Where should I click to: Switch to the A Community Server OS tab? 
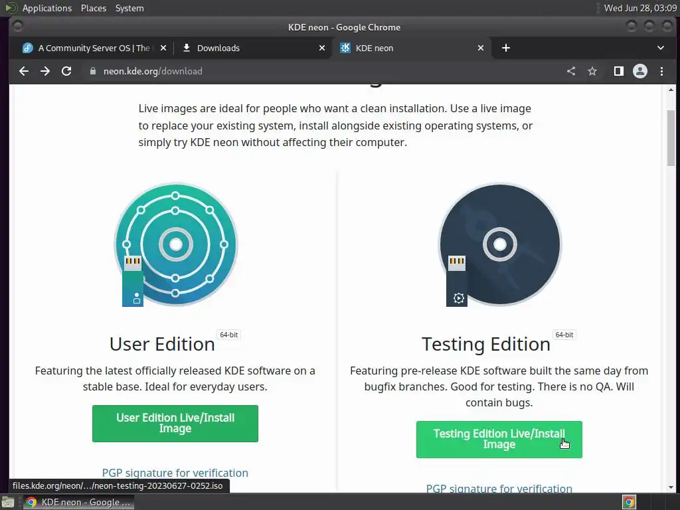(94, 48)
